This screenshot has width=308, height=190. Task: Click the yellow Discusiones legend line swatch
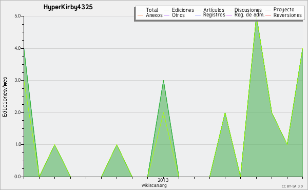tap(229, 10)
